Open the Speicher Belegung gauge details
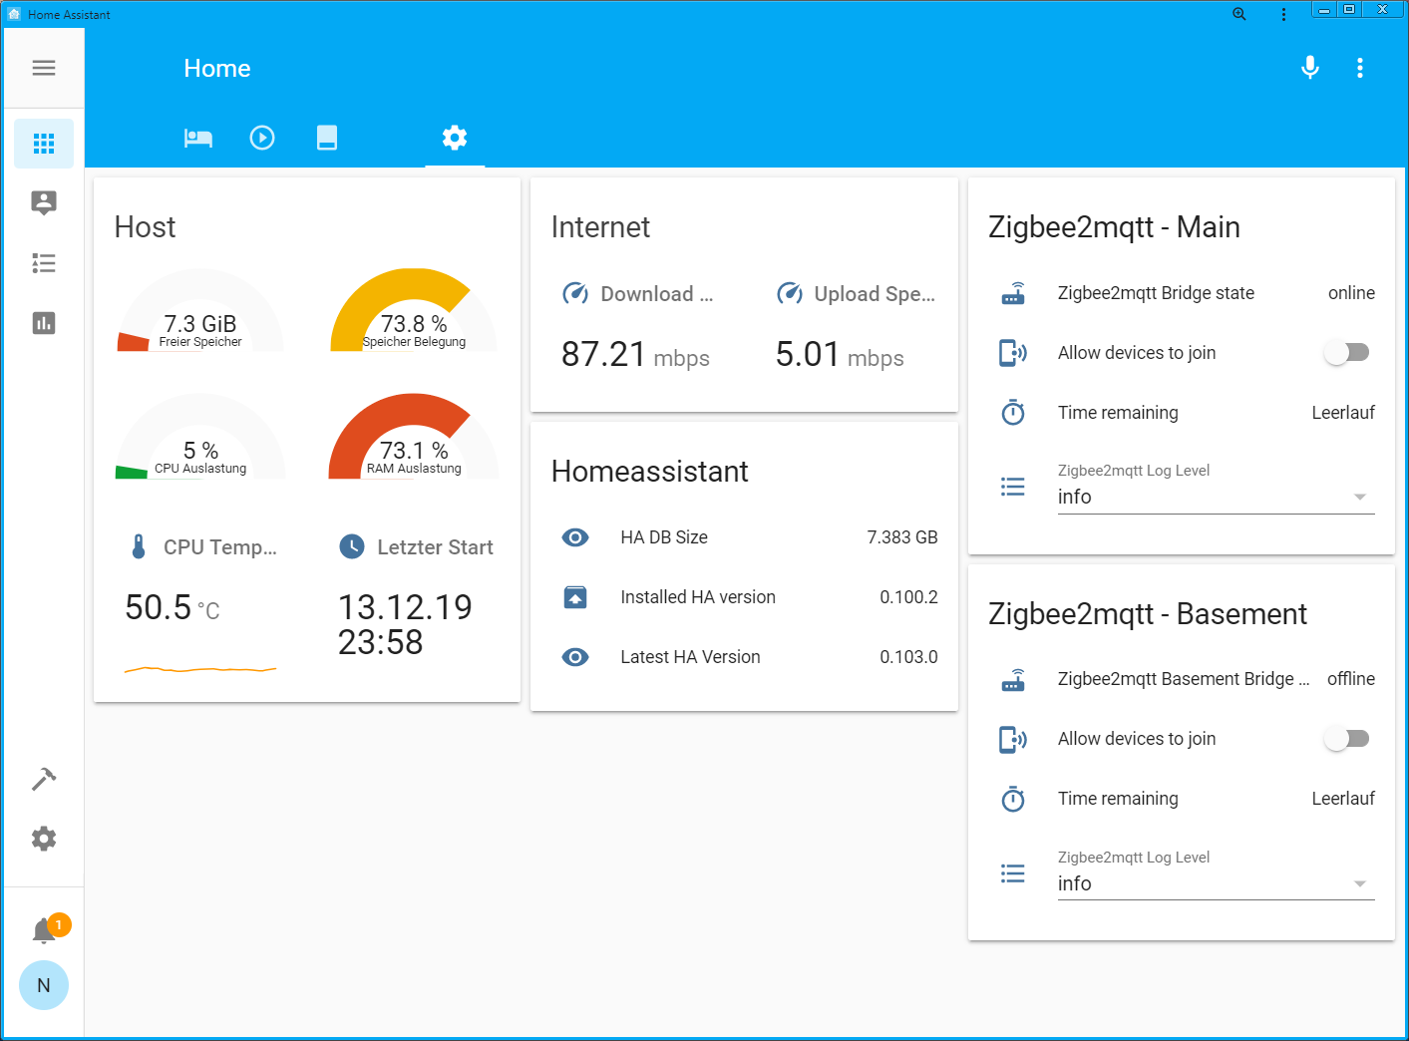This screenshot has width=1409, height=1041. pos(414,311)
